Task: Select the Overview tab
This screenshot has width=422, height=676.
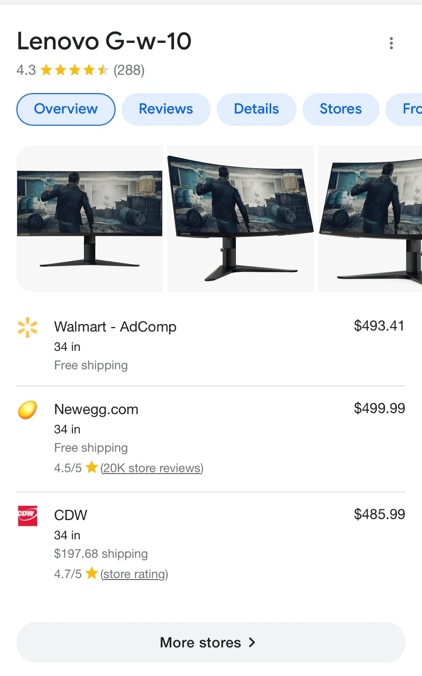Action: point(66,109)
